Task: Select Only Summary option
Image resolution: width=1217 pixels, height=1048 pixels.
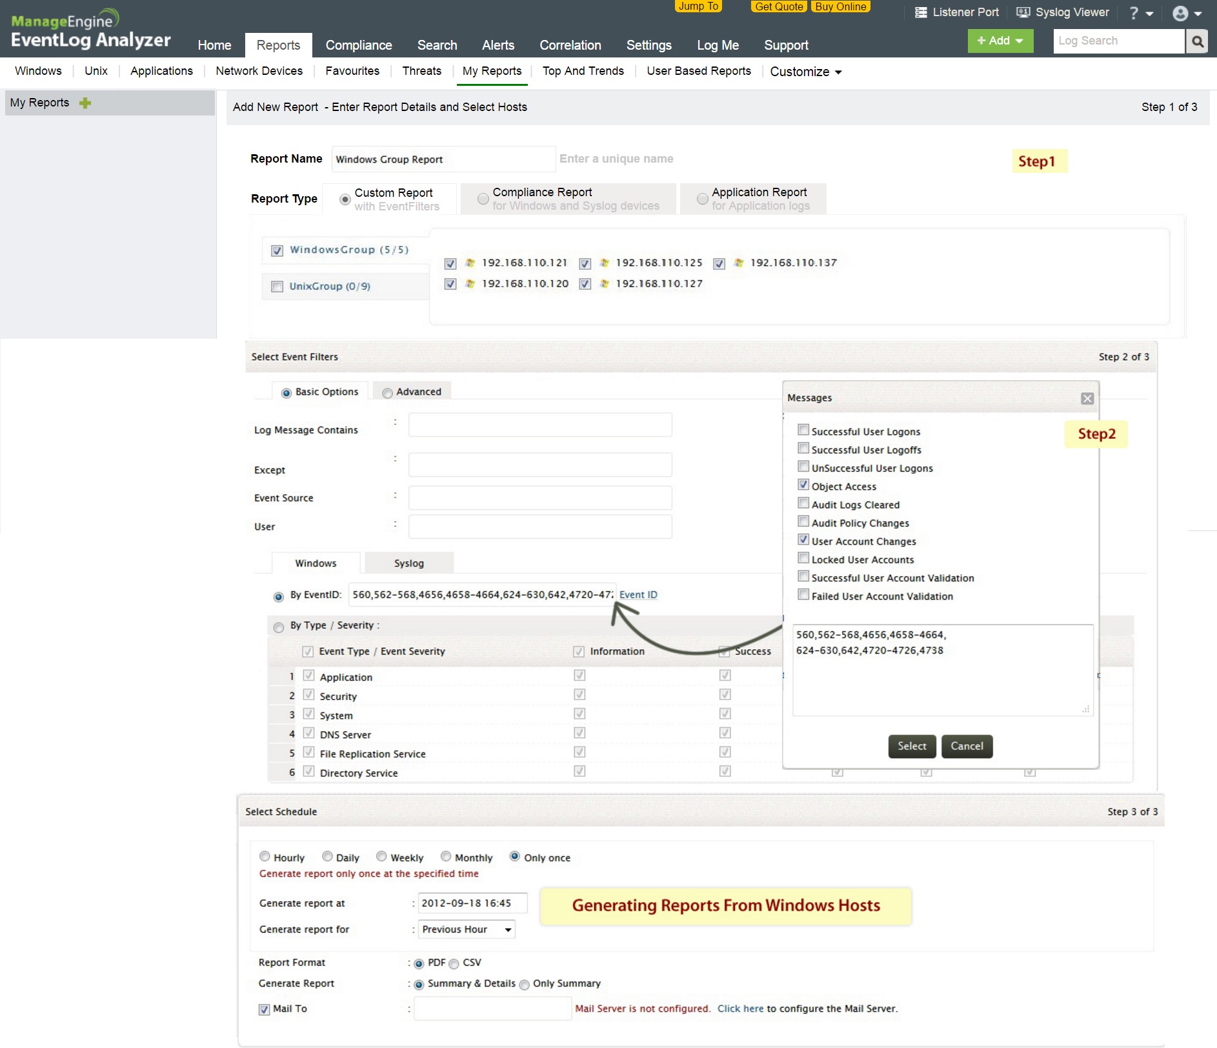Action: 524,985
